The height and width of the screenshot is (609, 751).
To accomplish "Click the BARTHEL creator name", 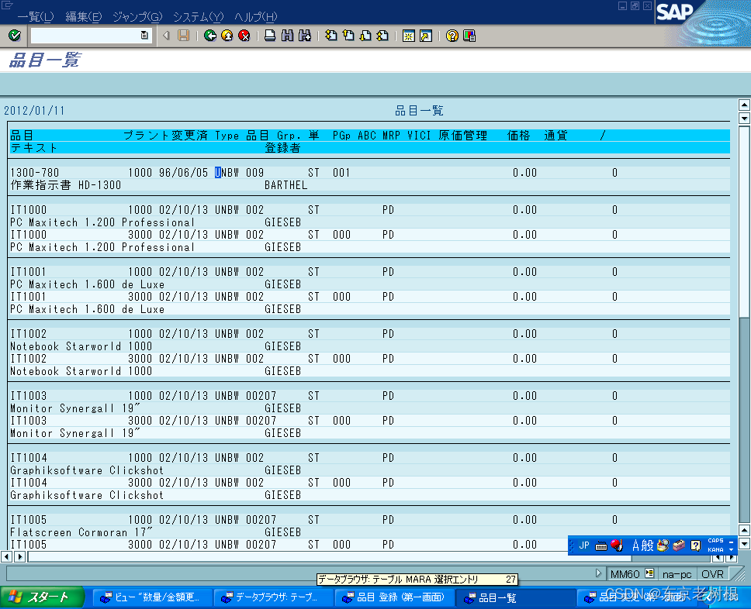I will (286, 185).
